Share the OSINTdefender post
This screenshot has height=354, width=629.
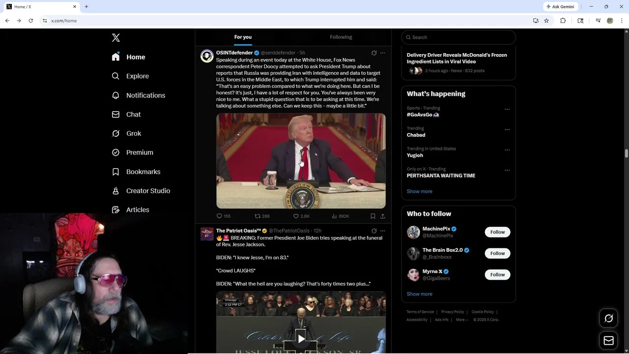point(383,216)
